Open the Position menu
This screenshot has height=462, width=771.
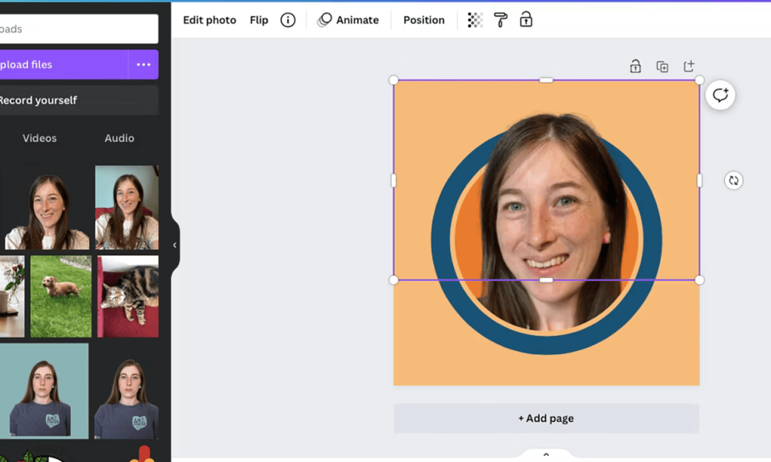point(424,20)
